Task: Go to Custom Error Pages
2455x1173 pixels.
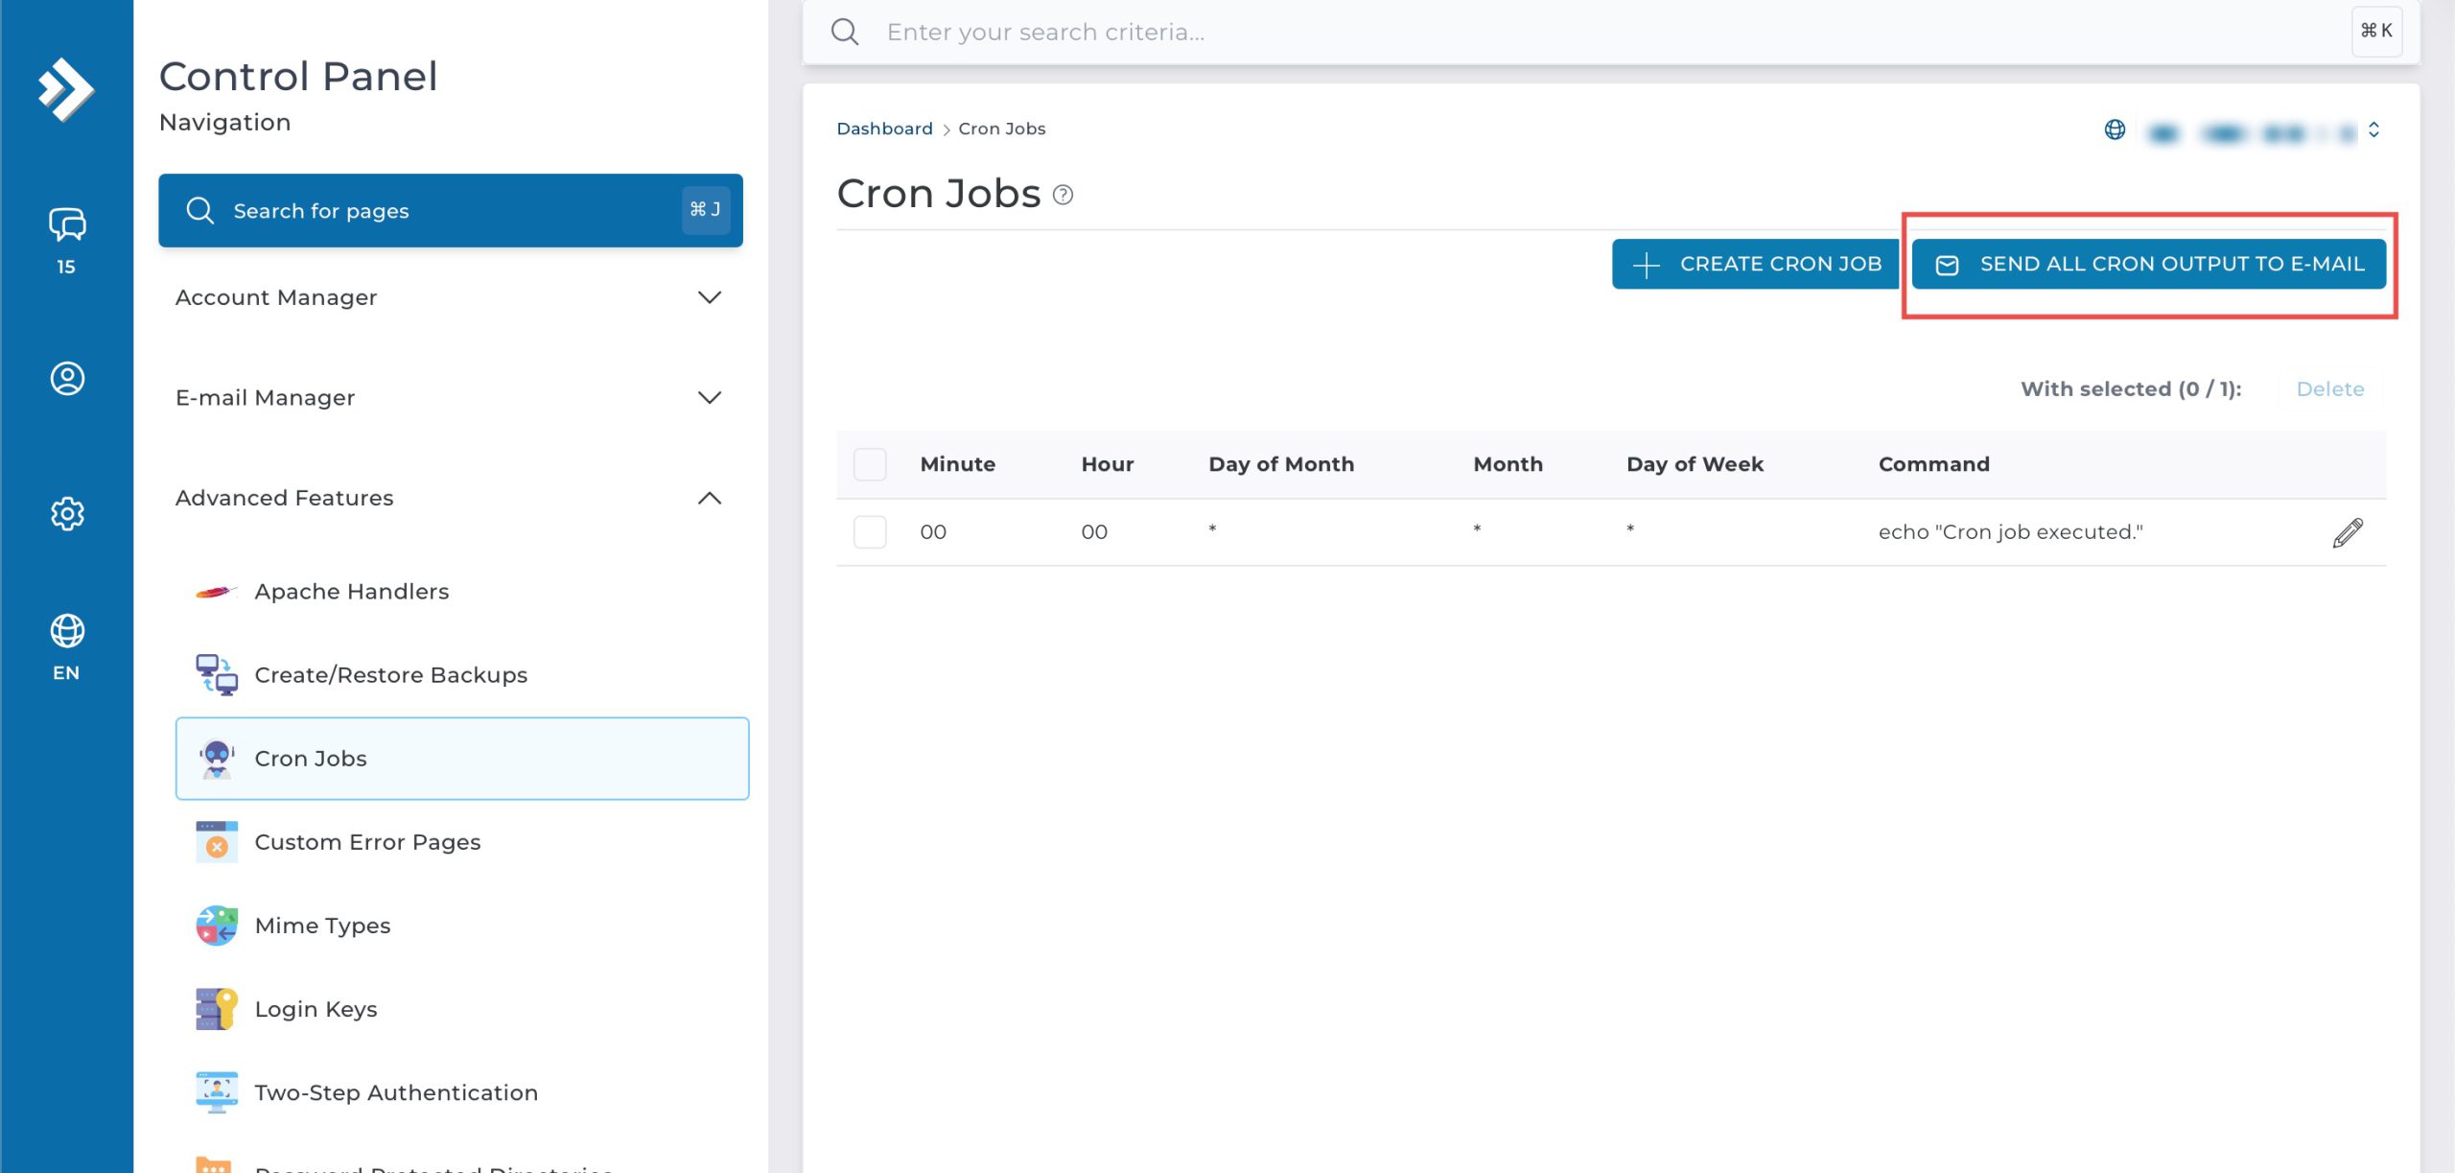Action: [367, 842]
